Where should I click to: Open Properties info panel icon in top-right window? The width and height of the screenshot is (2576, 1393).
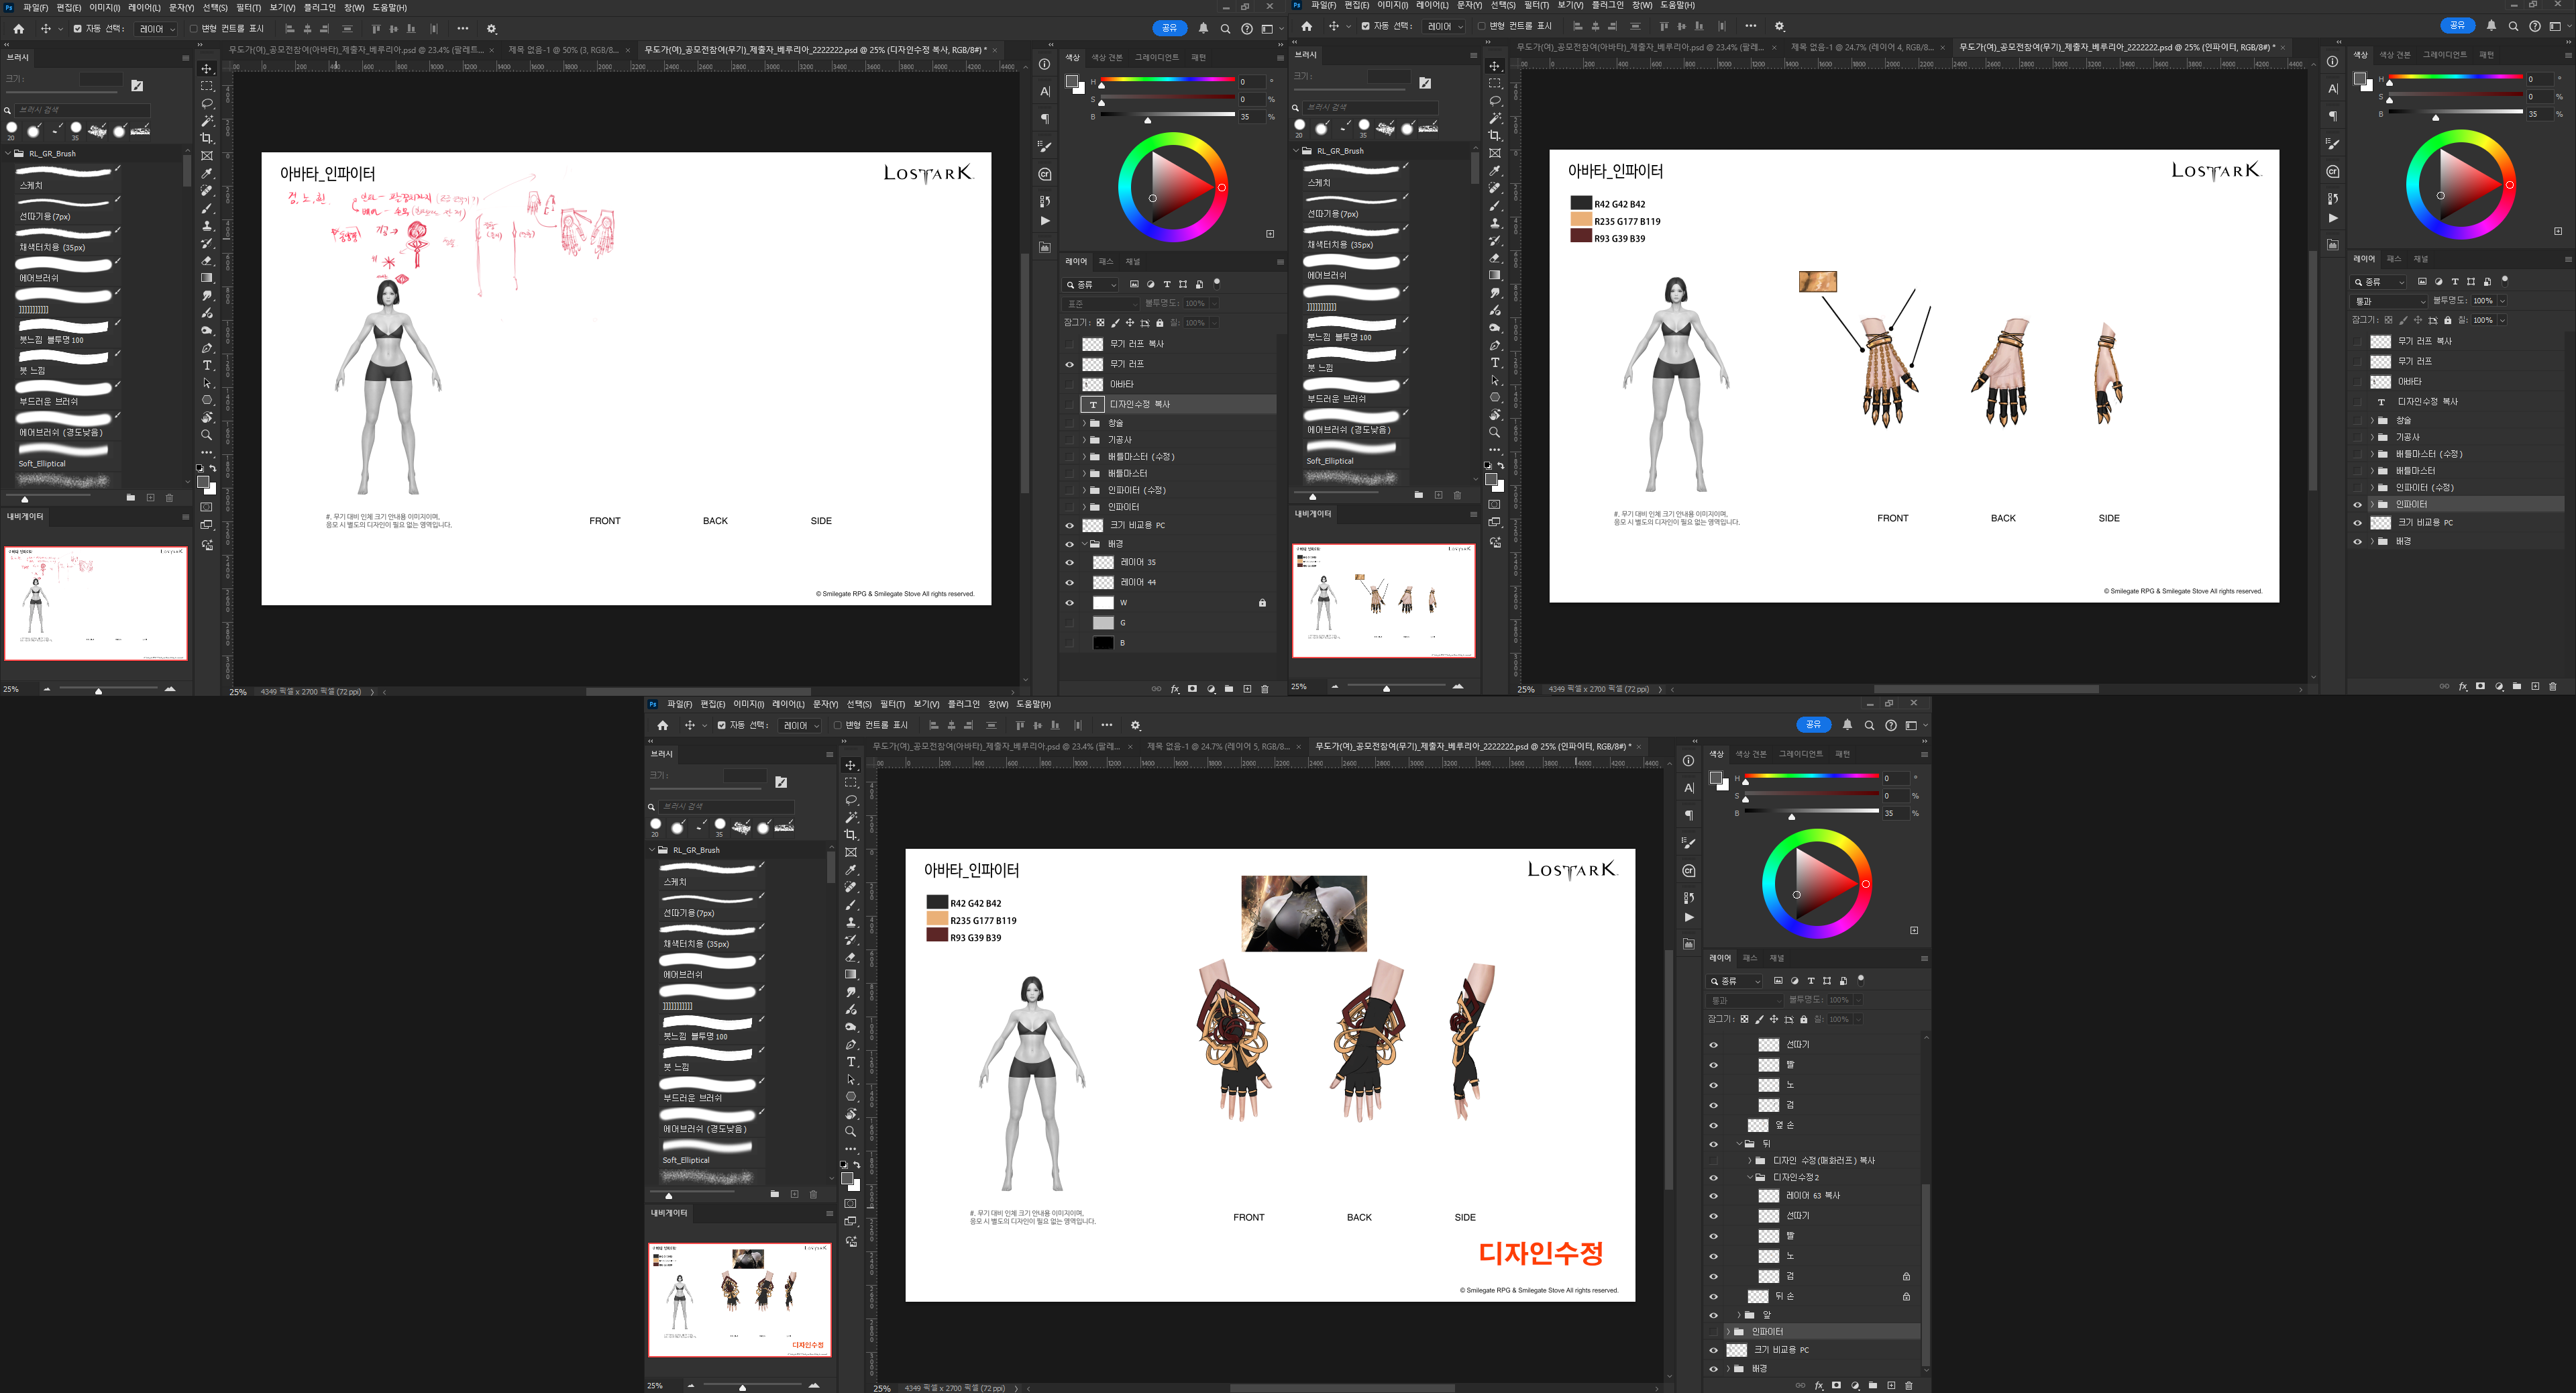2333,61
